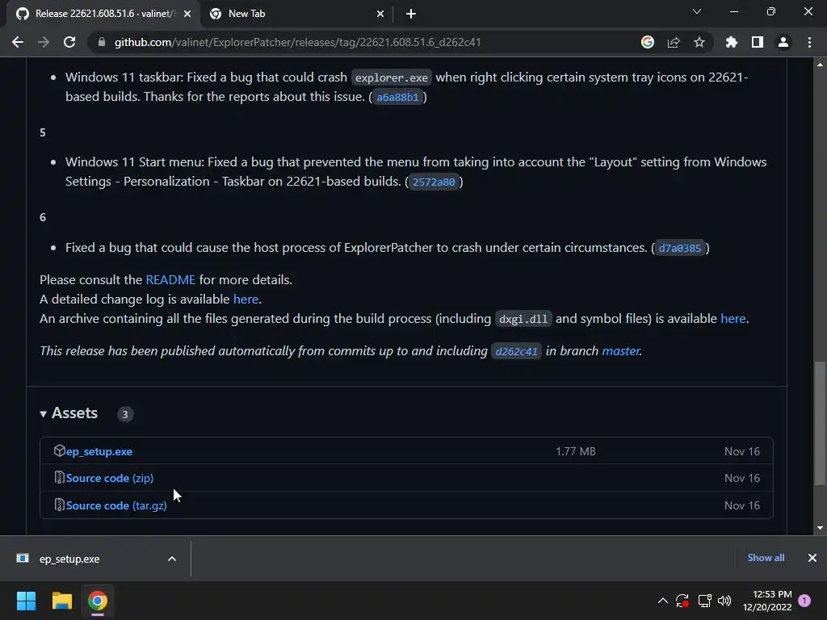The width and height of the screenshot is (827, 620).
Task: Open the Chrome three-dot menu
Action: 809,42
